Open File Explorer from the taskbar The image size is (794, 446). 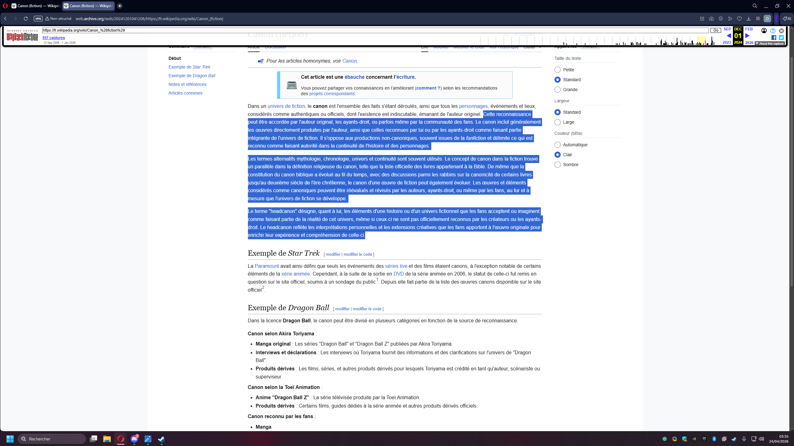[107, 439]
